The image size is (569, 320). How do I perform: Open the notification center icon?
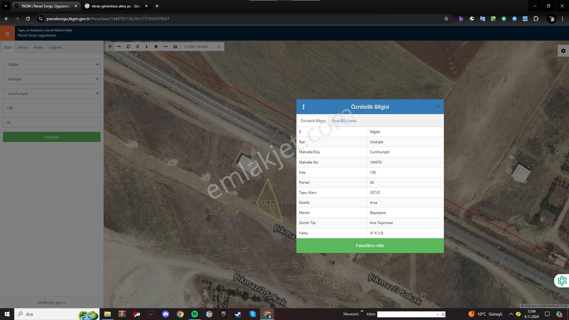[547, 314]
